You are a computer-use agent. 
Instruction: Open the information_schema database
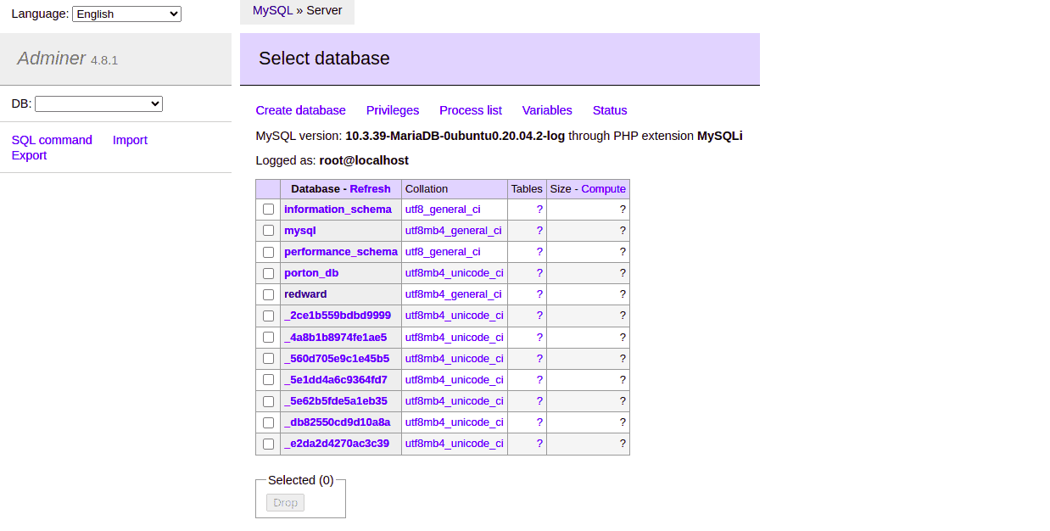pos(338,210)
